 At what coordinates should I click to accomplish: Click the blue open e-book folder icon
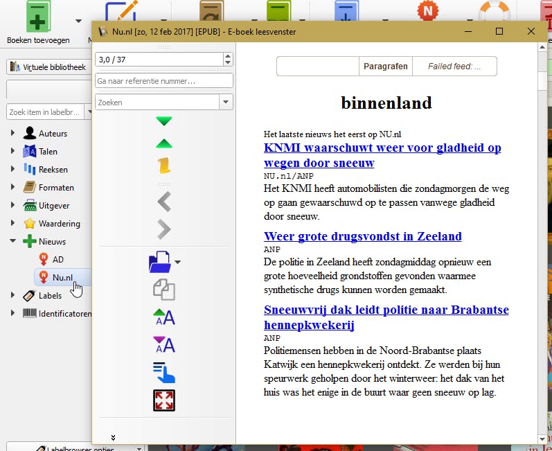pos(160,262)
